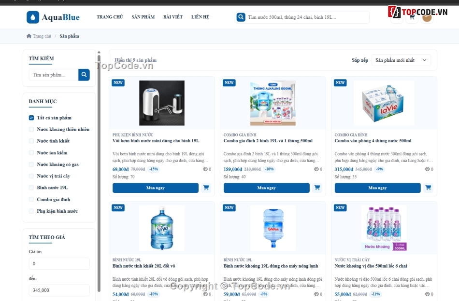
Task: Click PHỤ KIỆN BÌNH NƯỚC label on first card
Action: (x=133, y=135)
